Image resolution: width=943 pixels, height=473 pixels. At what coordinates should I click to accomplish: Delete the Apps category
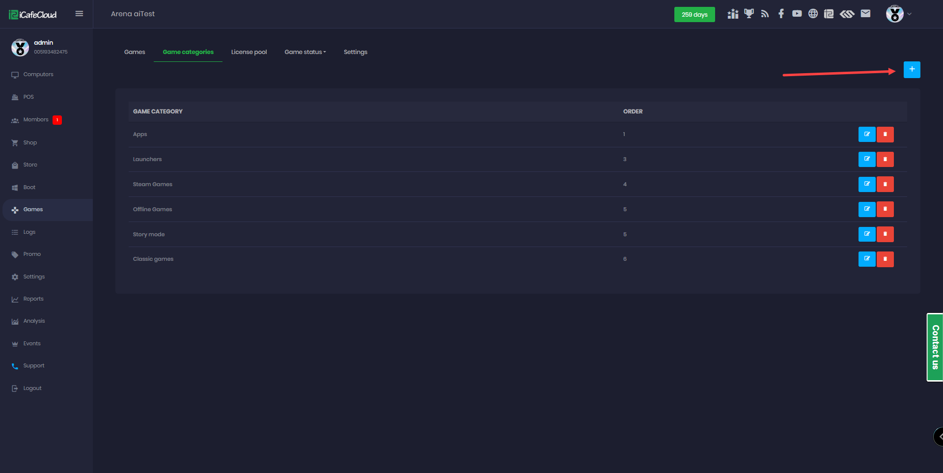coord(885,134)
